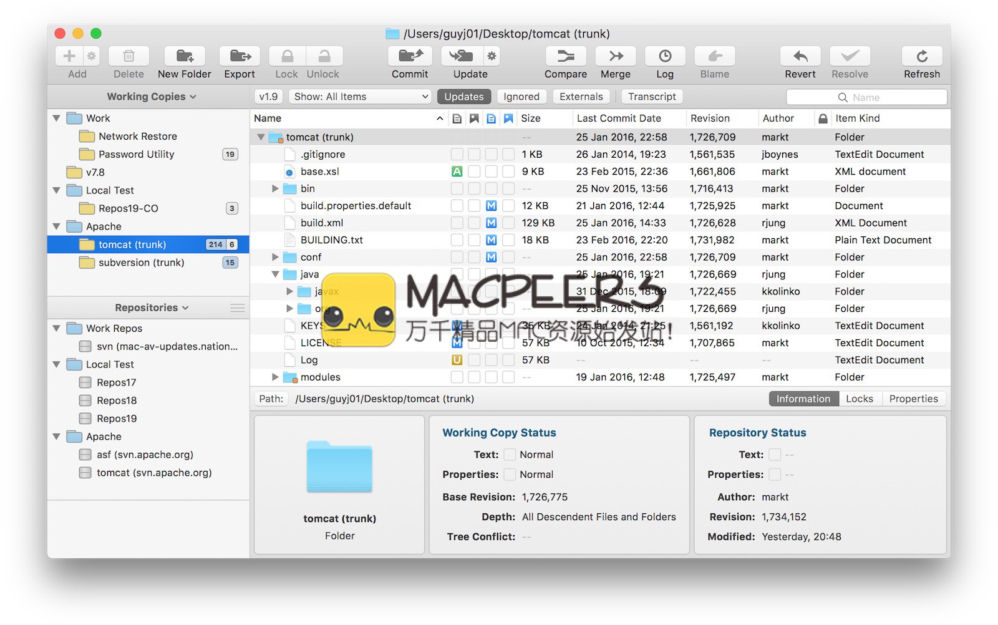Viewport: 998px width, 625px height.
Task: Click the Transcript button
Action: click(652, 97)
